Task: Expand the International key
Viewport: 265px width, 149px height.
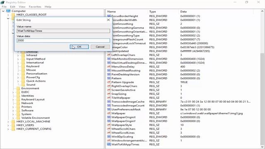Action: [18, 62]
